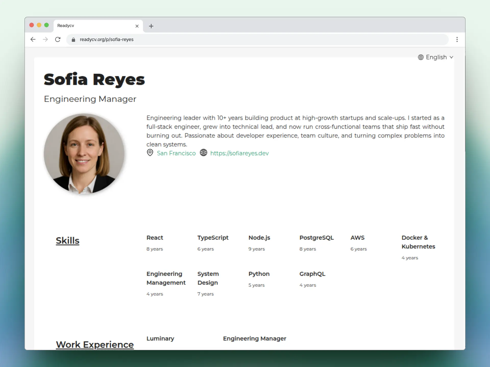Open the sofiareyes.dev website link
This screenshot has width=490, height=367.
click(239, 153)
